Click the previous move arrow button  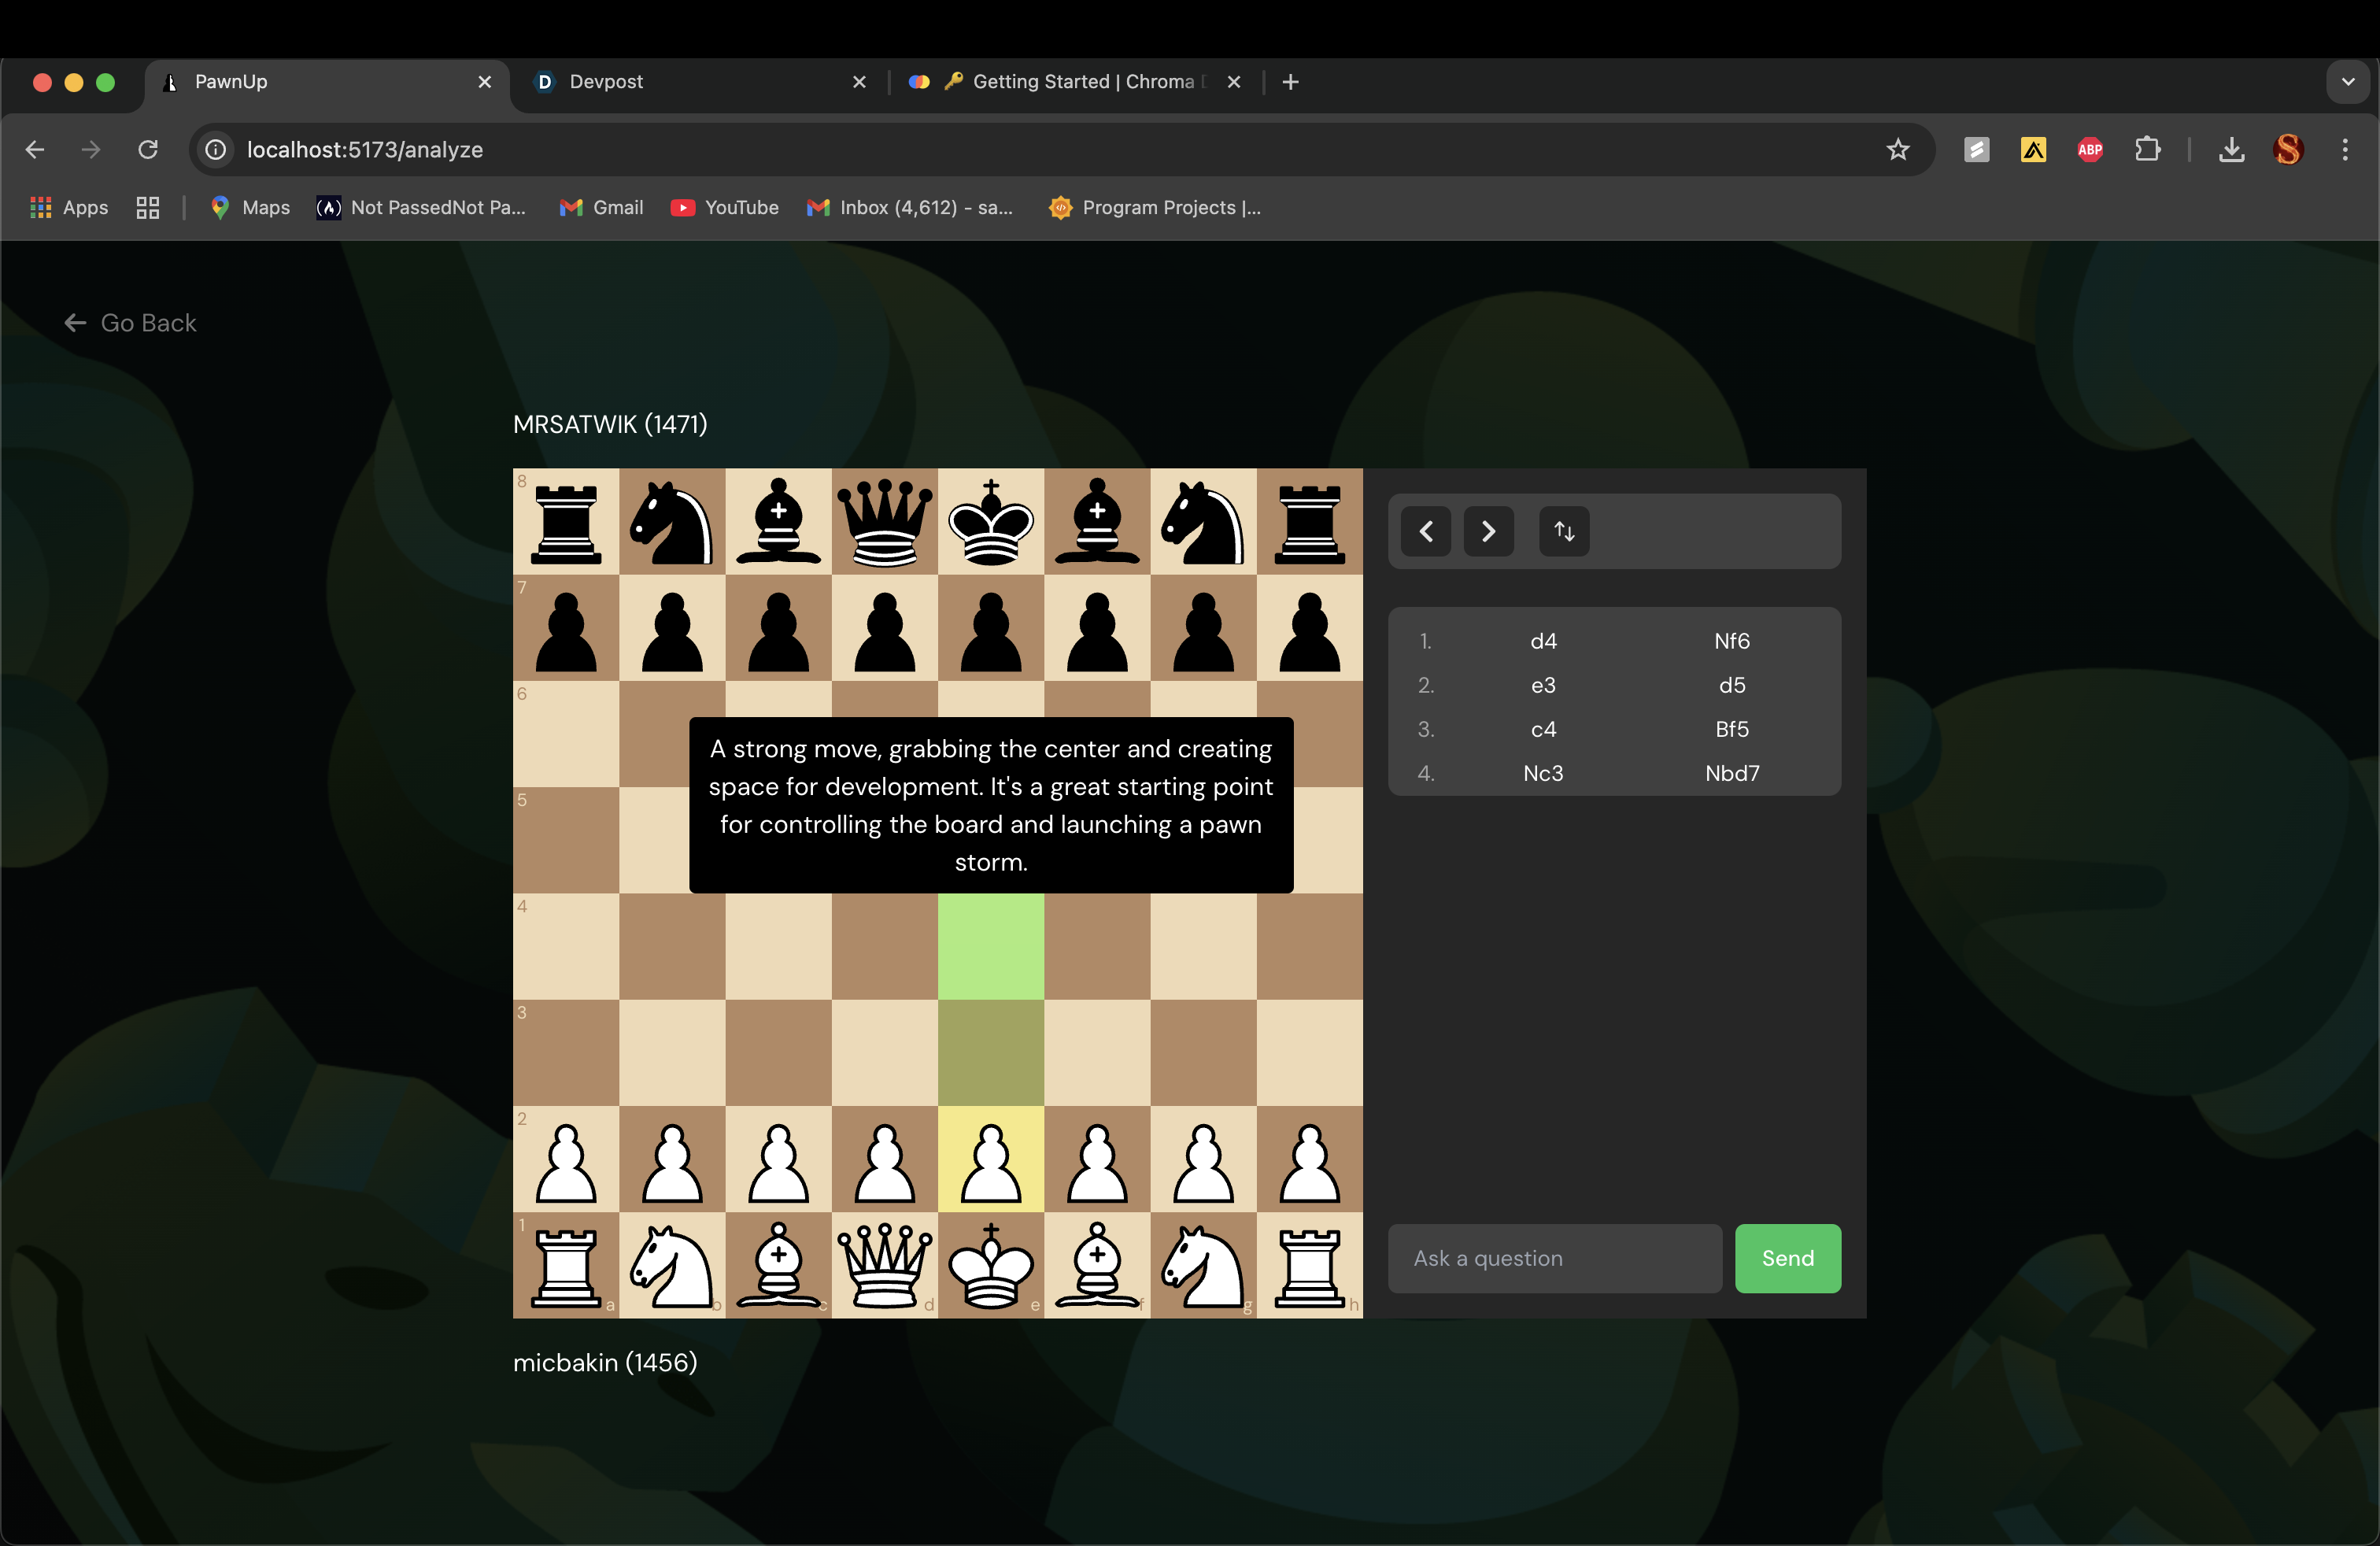[1426, 531]
